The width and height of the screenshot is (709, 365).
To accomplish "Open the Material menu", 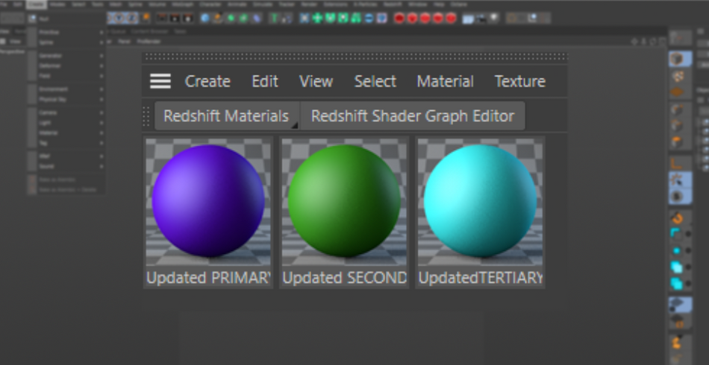I will pyautogui.click(x=445, y=82).
